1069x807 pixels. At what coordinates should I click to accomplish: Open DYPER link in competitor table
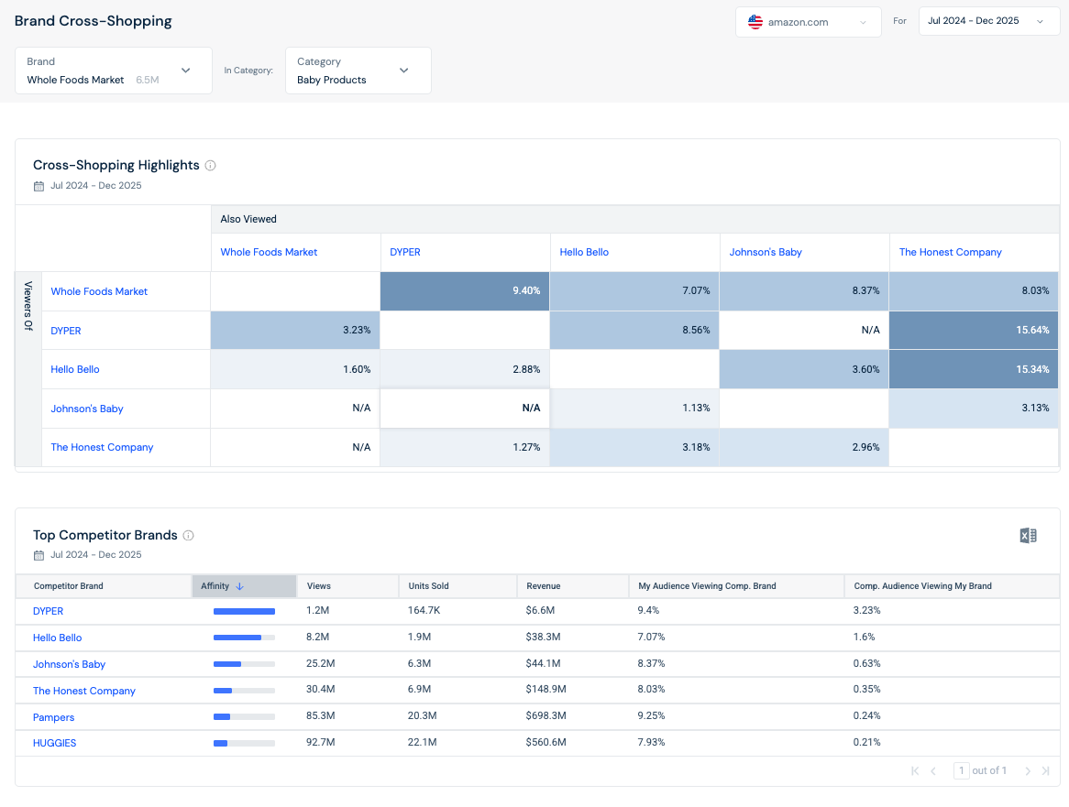48,612
